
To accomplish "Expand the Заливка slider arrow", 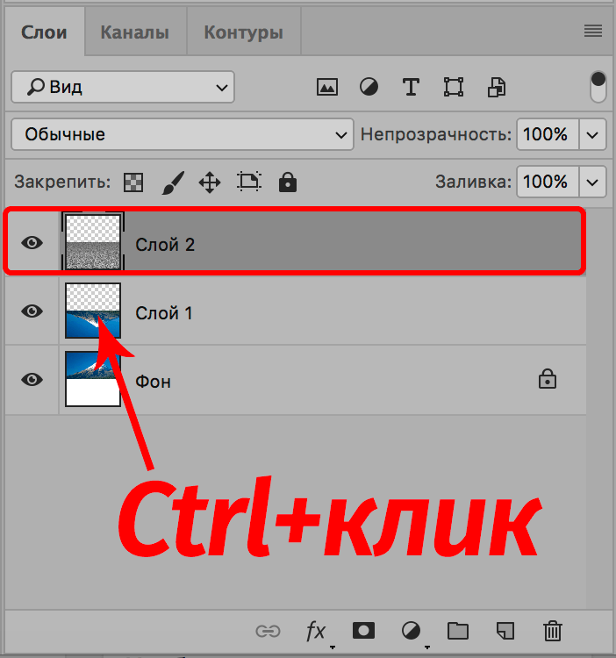I will 592,182.
